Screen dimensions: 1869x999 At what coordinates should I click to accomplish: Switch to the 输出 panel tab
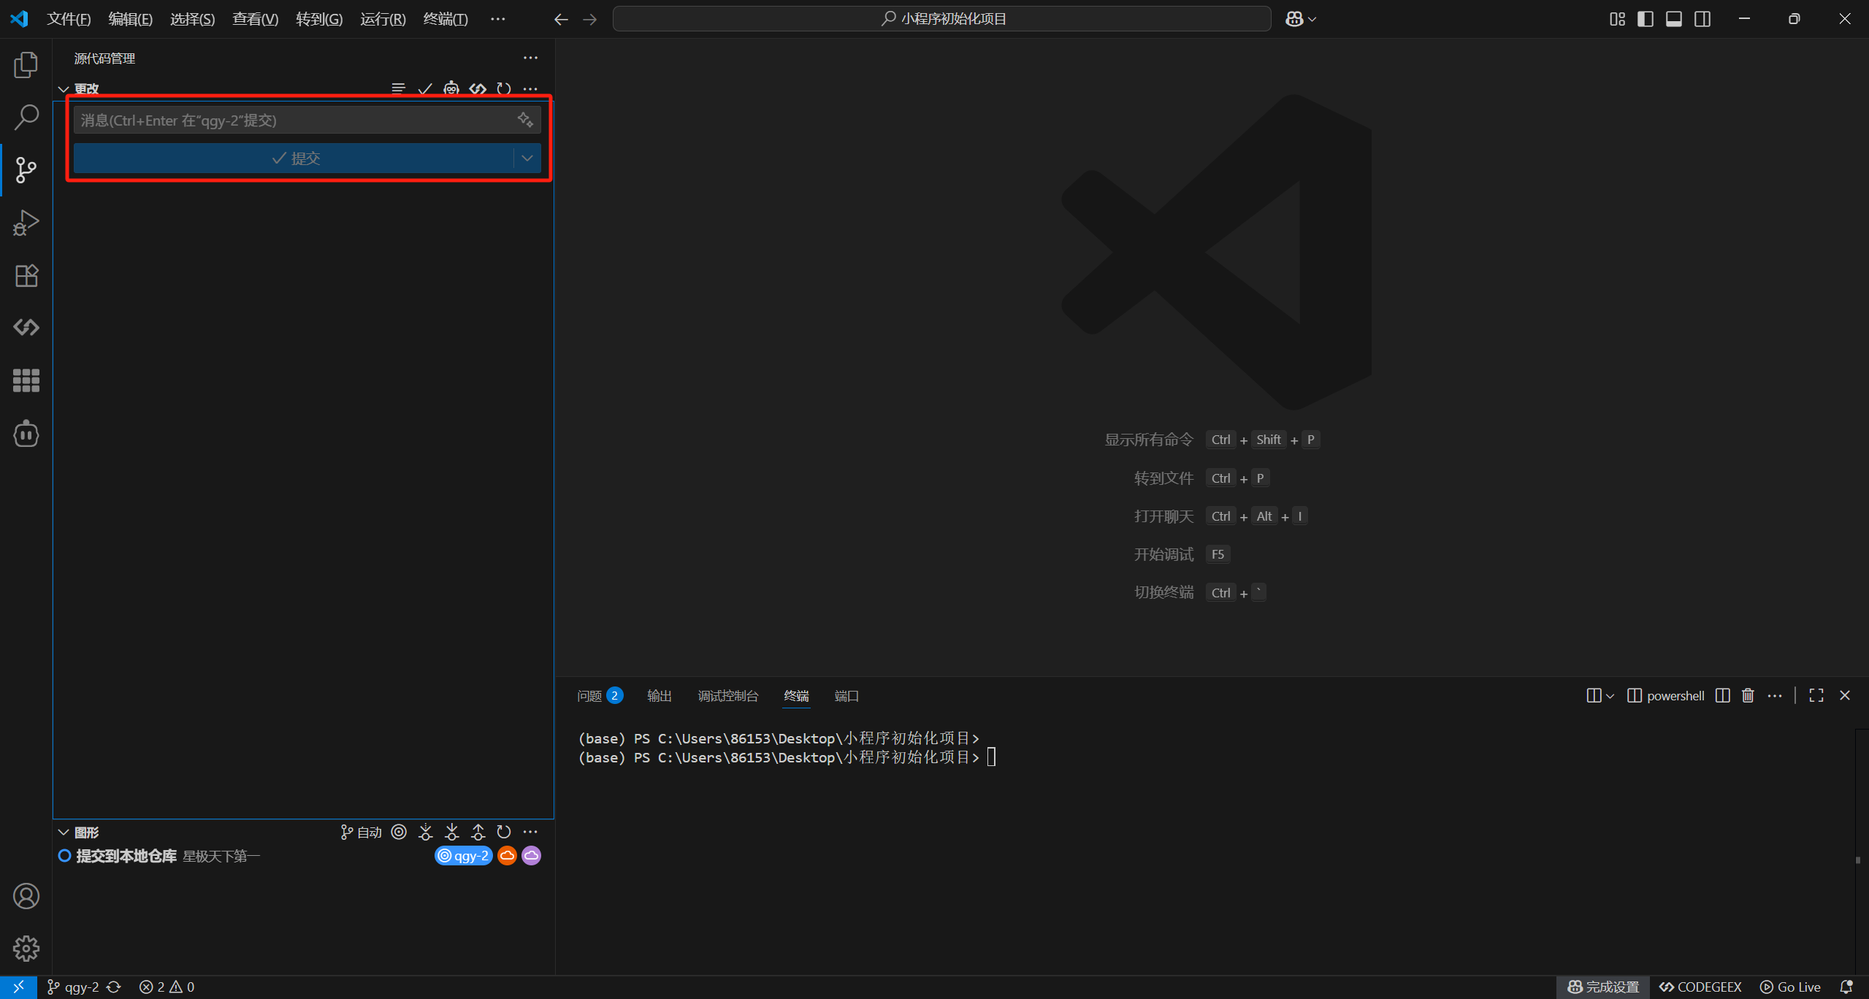[x=659, y=695]
